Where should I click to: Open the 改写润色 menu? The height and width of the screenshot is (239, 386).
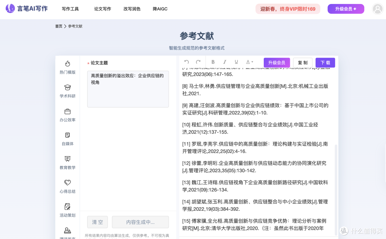pos(132,9)
